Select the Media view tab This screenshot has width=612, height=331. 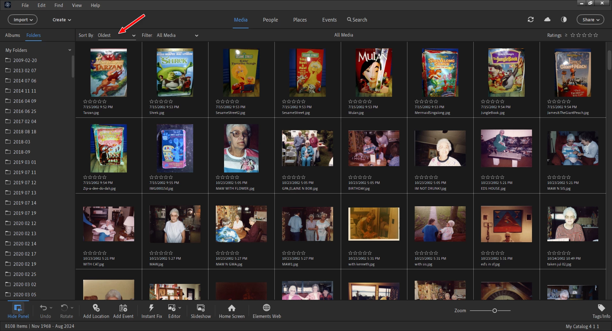click(241, 20)
